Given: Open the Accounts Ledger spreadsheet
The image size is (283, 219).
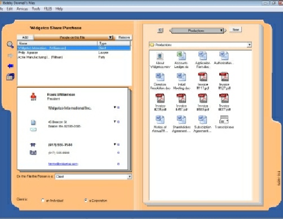Looking at the screenshot, I should point(181,60).
